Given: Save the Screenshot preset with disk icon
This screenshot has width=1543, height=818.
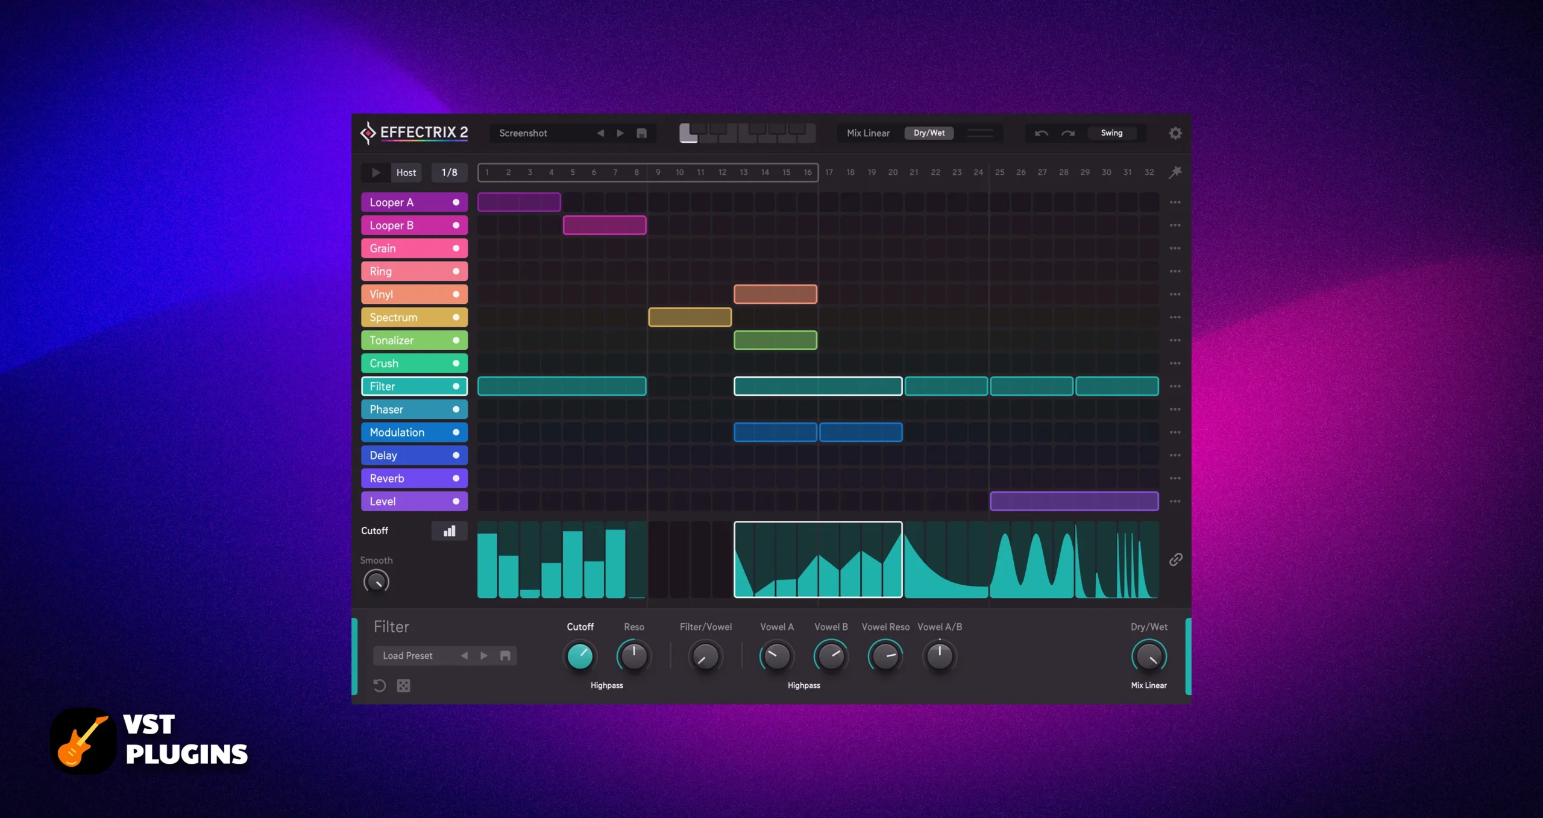Looking at the screenshot, I should pos(641,133).
